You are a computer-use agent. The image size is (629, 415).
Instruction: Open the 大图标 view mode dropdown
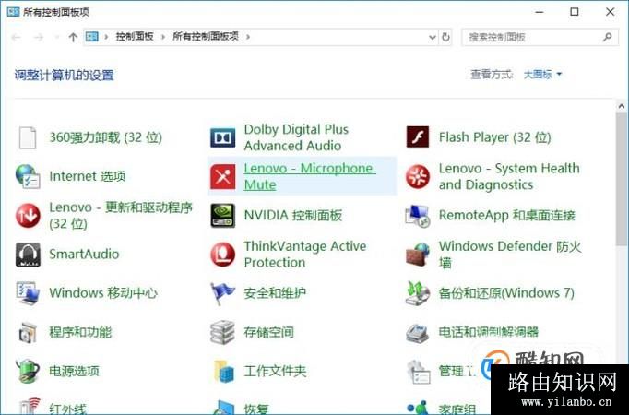[x=542, y=75]
